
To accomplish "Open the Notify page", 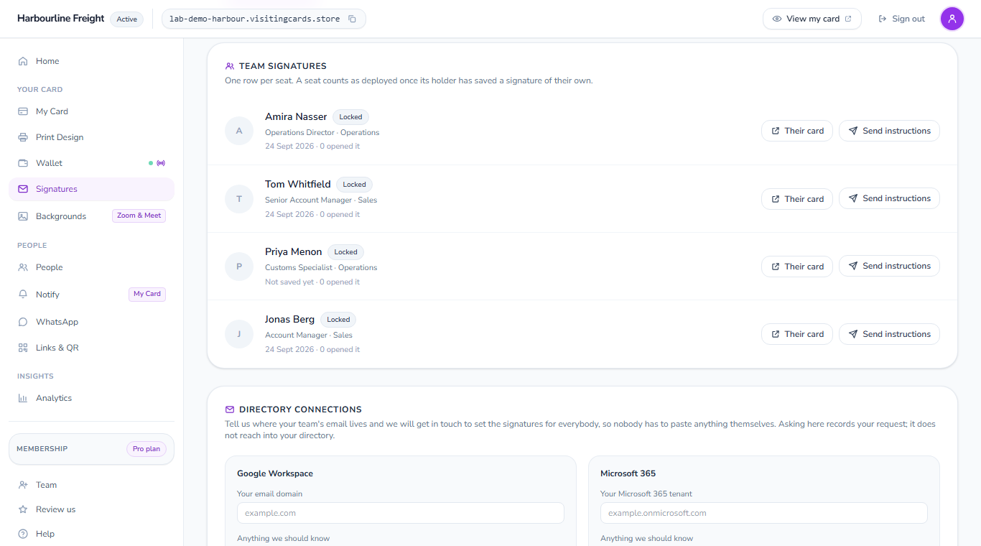I will point(91,295).
